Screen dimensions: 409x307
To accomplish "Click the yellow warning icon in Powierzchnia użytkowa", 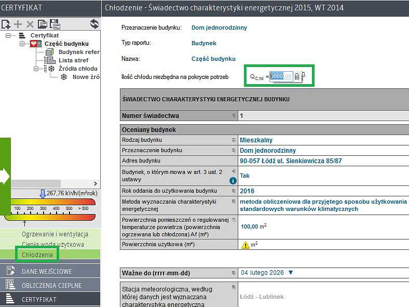I will tap(245, 245).
